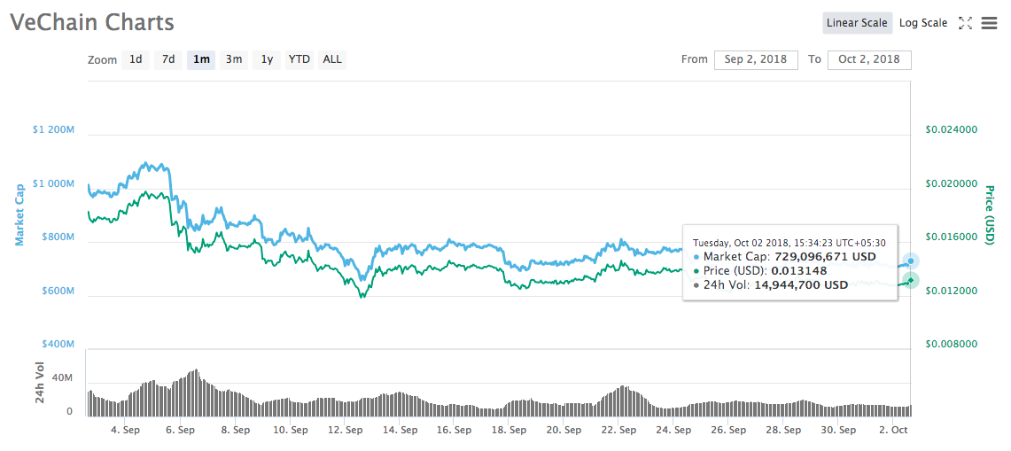
Task: Click the 24h Vol axis title
Action: (40, 384)
